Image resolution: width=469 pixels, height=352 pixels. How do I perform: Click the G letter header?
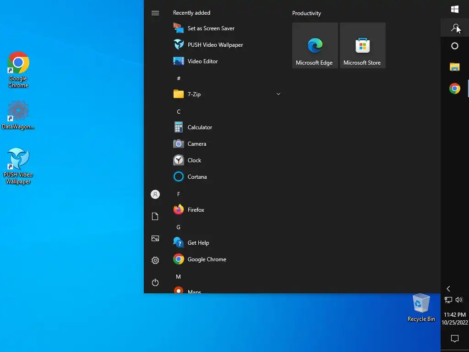[x=179, y=227]
